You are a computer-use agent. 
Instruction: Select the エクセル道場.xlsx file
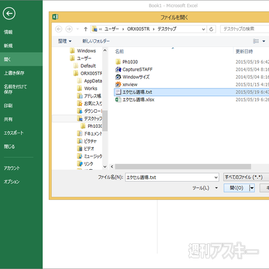coord(135,100)
